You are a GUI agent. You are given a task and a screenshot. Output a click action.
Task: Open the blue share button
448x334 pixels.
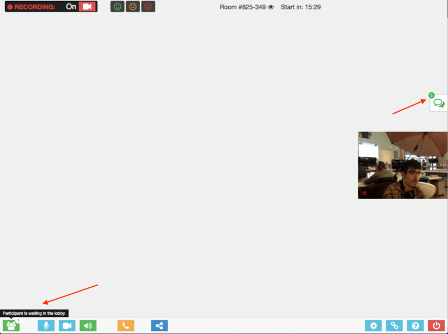[x=159, y=325]
